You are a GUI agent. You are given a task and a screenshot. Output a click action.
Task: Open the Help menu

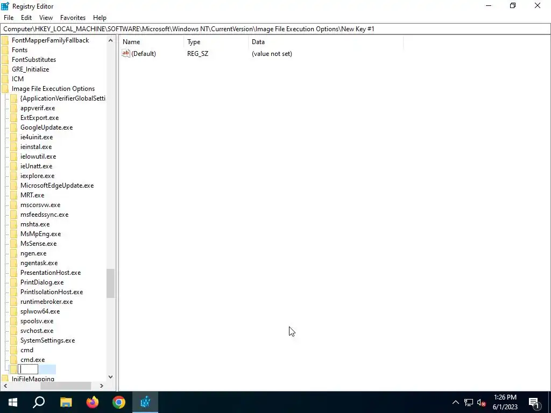(x=100, y=18)
